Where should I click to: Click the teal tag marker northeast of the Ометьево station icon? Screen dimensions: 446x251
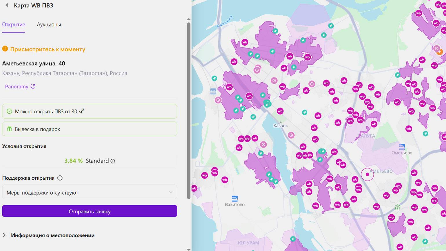click(425, 134)
